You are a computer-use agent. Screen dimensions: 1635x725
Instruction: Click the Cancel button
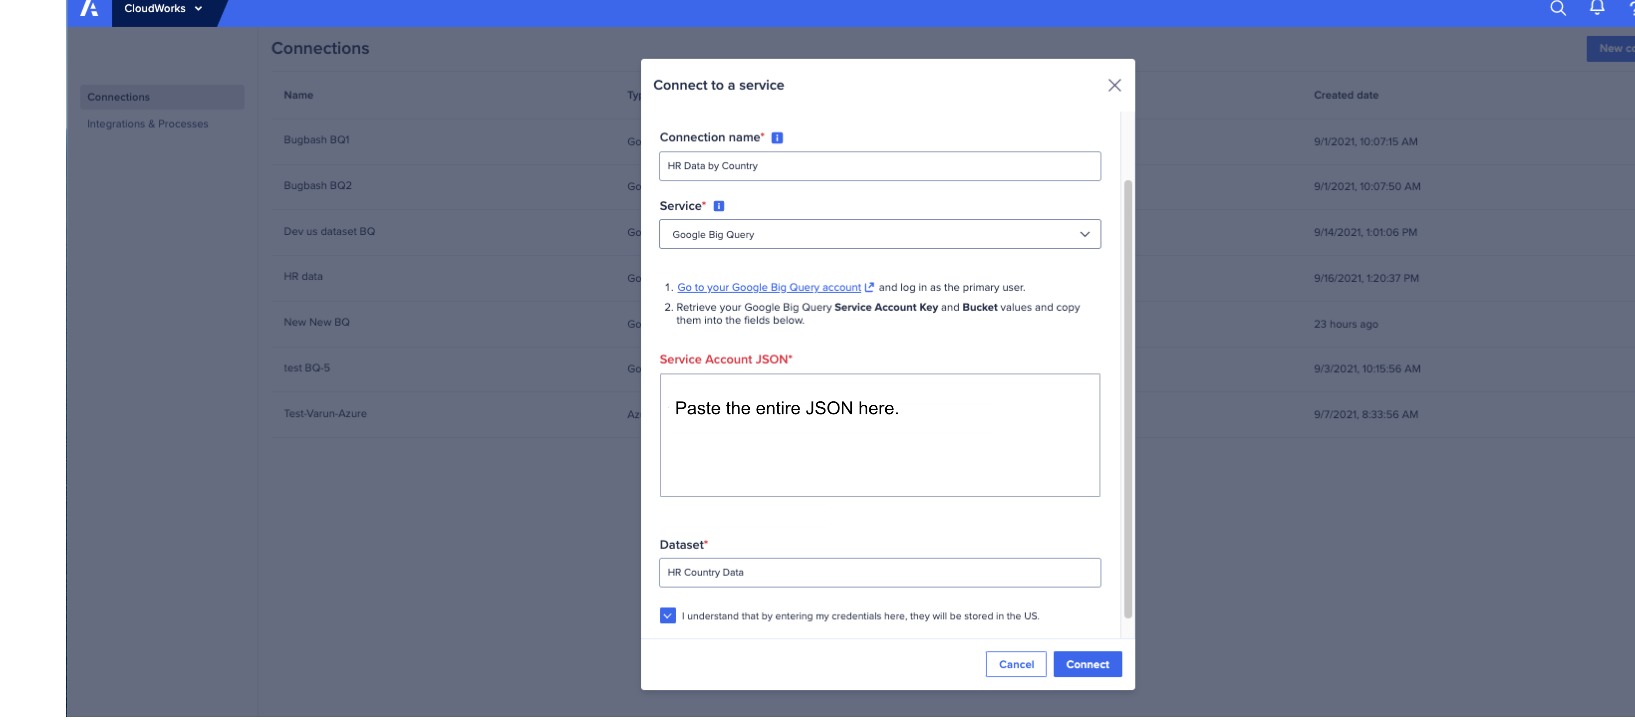1016,664
